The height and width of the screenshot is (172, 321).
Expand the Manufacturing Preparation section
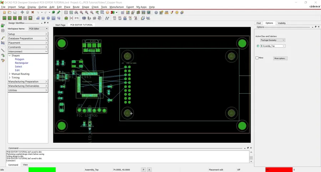pyautogui.click(x=28, y=82)
